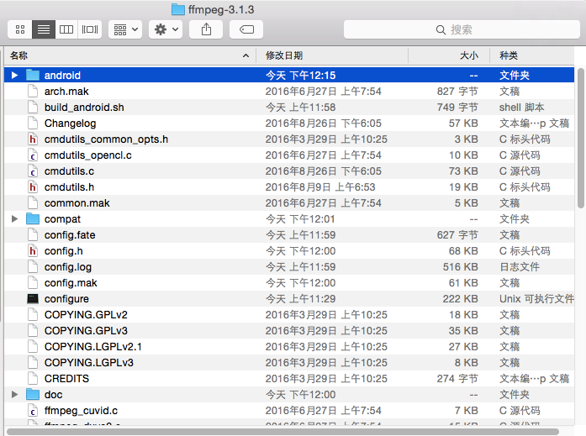The height and width of the screenshot is (436, 586).
Task: Expand the android folder
Action: tap(14, 76)
